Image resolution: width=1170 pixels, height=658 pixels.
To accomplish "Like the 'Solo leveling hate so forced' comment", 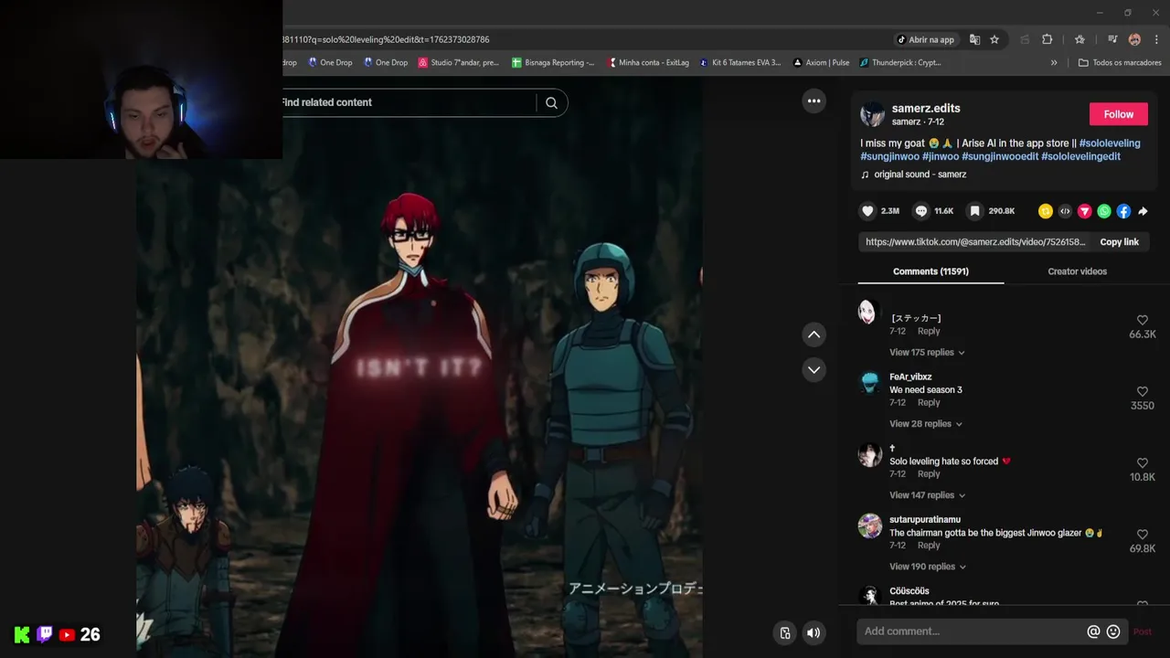I will pos(1142,462).
